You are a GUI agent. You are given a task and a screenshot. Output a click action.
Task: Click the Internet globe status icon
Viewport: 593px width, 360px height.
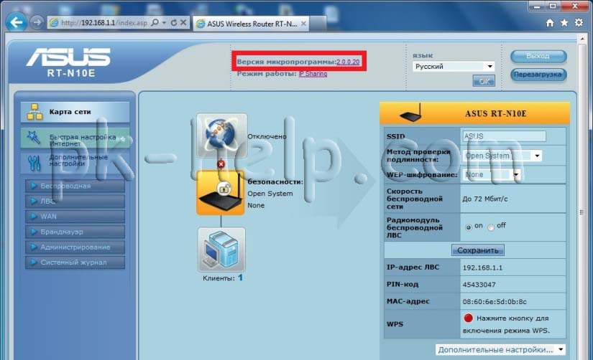tap(221, 136)
